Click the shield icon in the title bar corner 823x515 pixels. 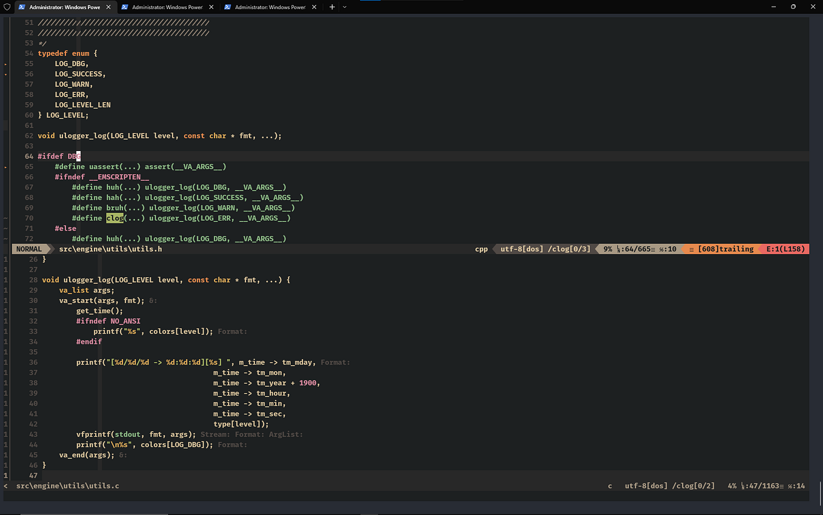(7, 8)
